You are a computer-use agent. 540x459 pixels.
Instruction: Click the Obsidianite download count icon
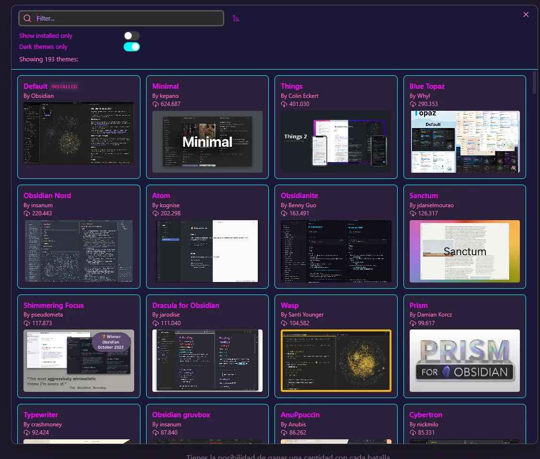pyautogui.click(x=284, y=213)
